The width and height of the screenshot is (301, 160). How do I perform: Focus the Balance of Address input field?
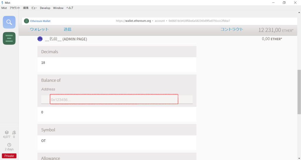click(117, 99)
